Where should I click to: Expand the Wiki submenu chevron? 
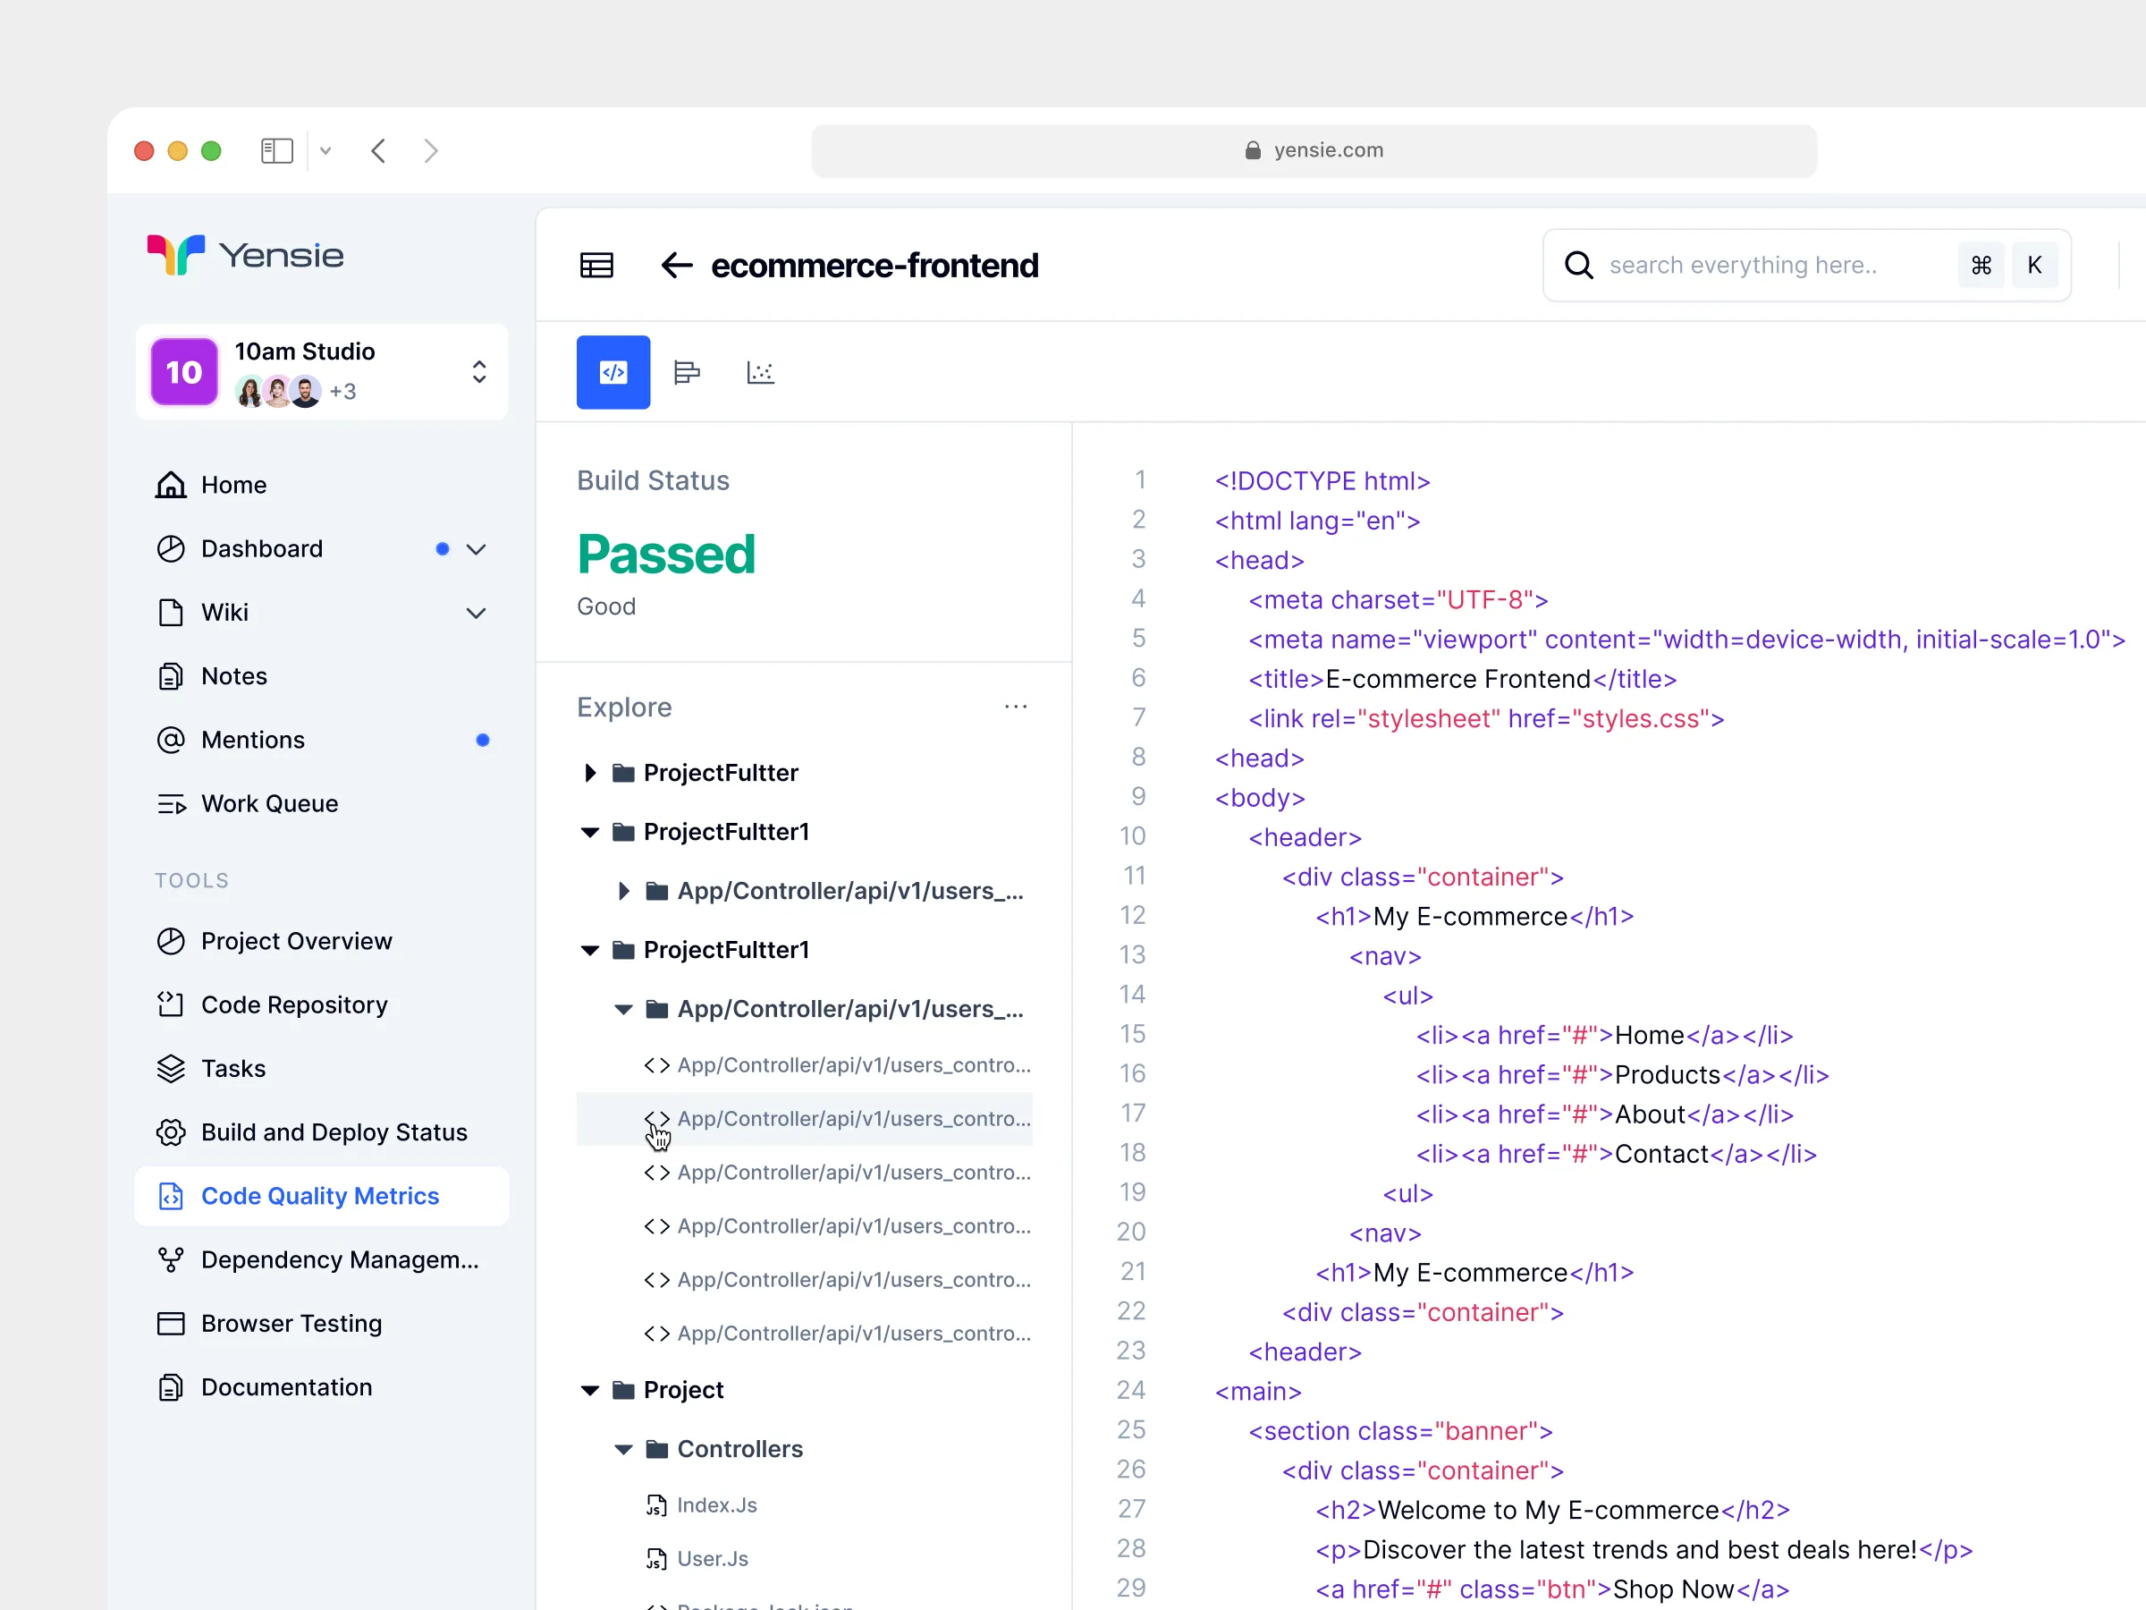tap(477, 613)
